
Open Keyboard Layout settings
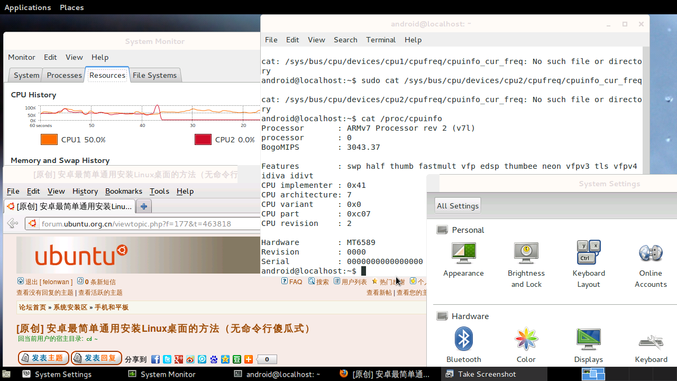coord(589,265)
